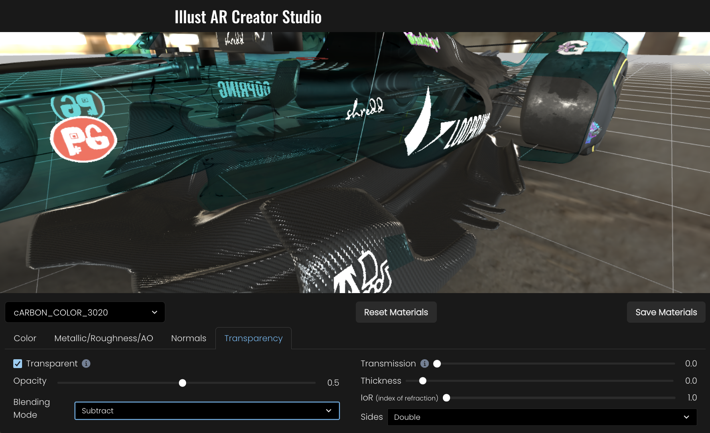Screen dimensions: 710x433
Task: Click the Thickness slider handle
Action: point(423,381)
